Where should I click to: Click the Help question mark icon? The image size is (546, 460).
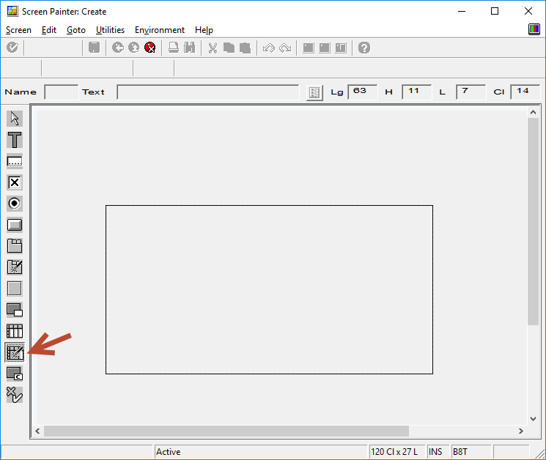coord(364,48)
